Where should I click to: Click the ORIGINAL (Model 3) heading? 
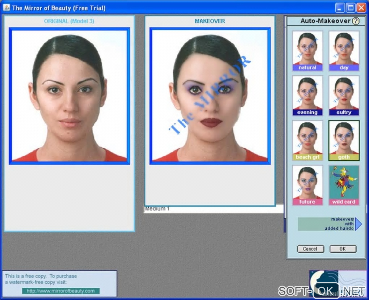pos(69,21)
